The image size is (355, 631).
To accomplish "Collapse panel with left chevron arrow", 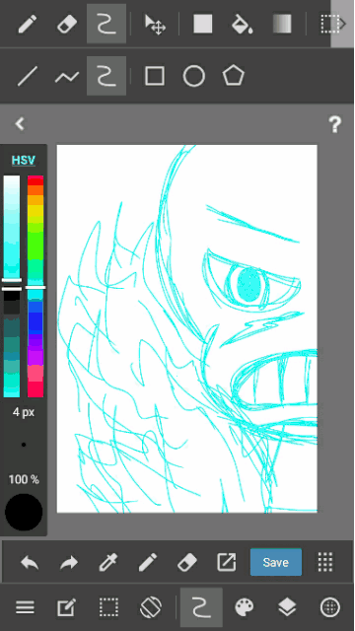I will (x=20, y=124).
